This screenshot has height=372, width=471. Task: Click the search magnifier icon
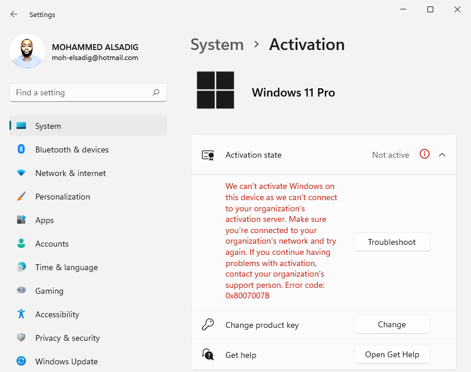[x=156, y=92]
